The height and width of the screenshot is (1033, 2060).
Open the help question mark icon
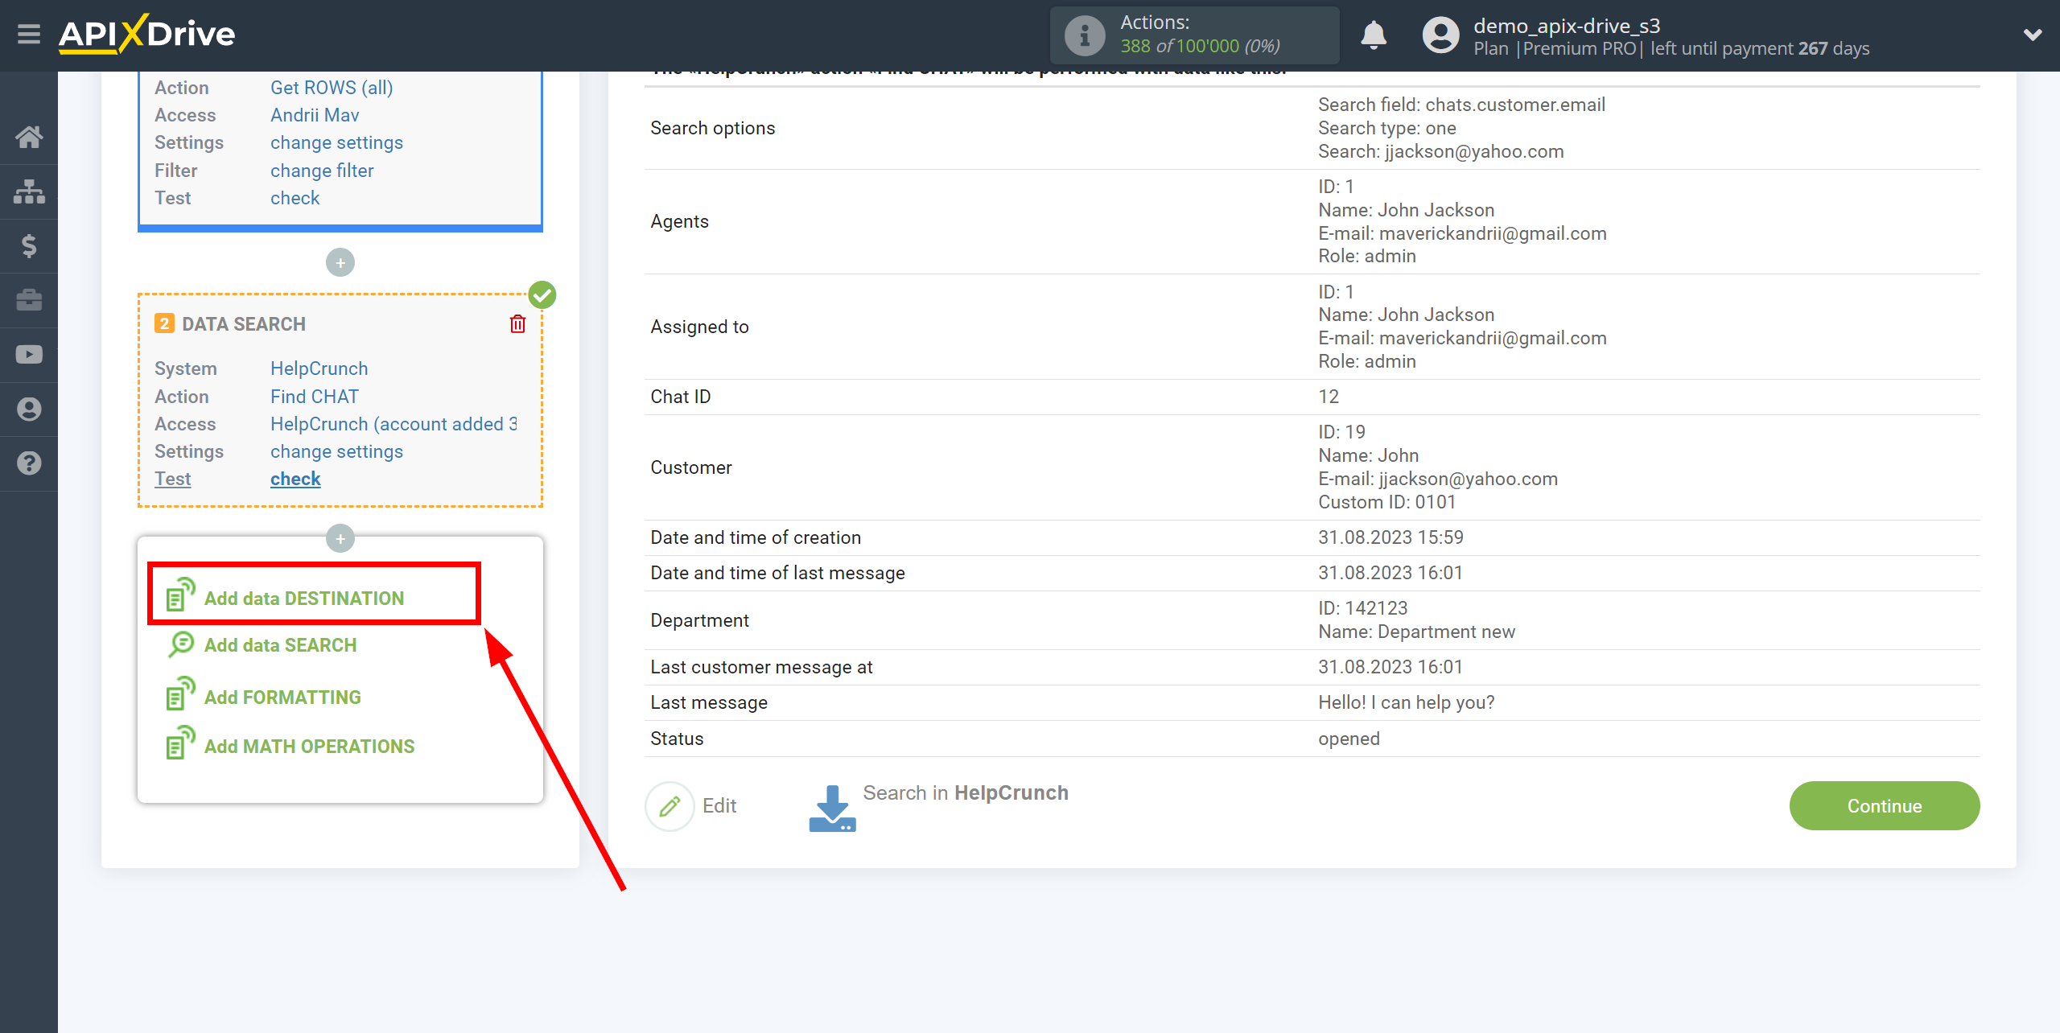point(29,463)
